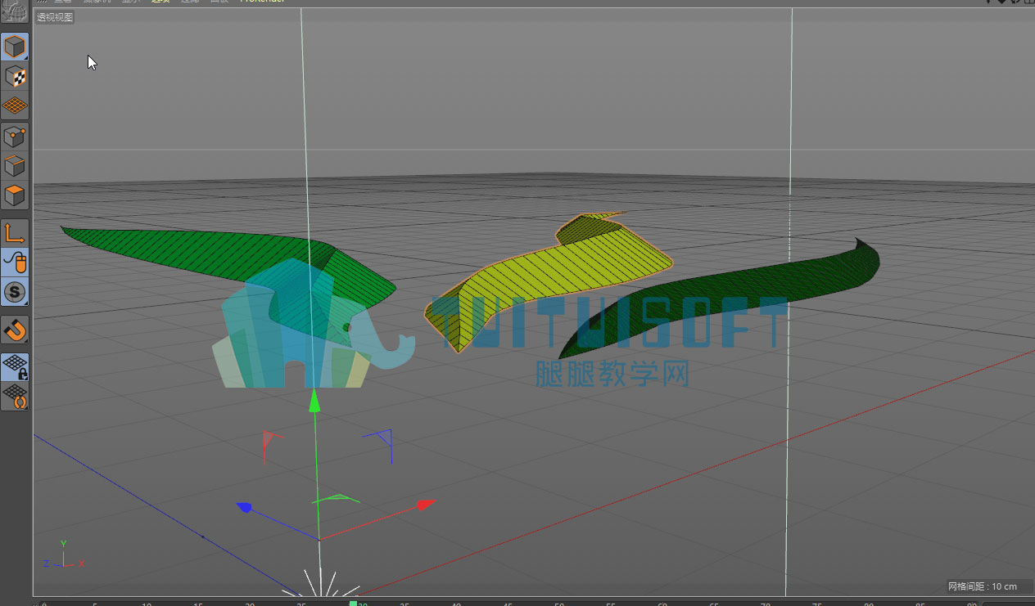
Task: Switch to Edges mode
Action: click(x=15, y=166)
